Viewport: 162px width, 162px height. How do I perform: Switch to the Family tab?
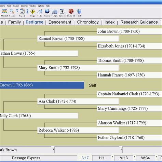pyautogui.click(x=14, y=22)
